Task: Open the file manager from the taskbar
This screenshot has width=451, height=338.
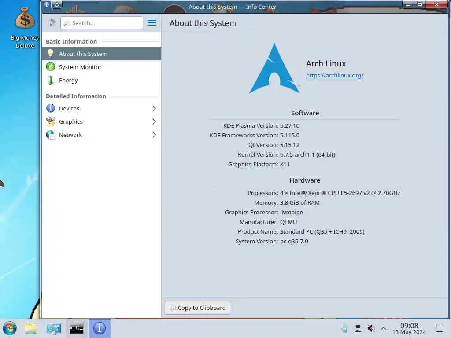Action: pos(31,328)
